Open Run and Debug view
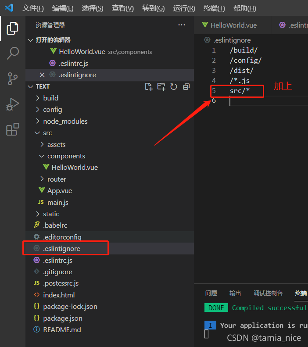 point(13,104)
